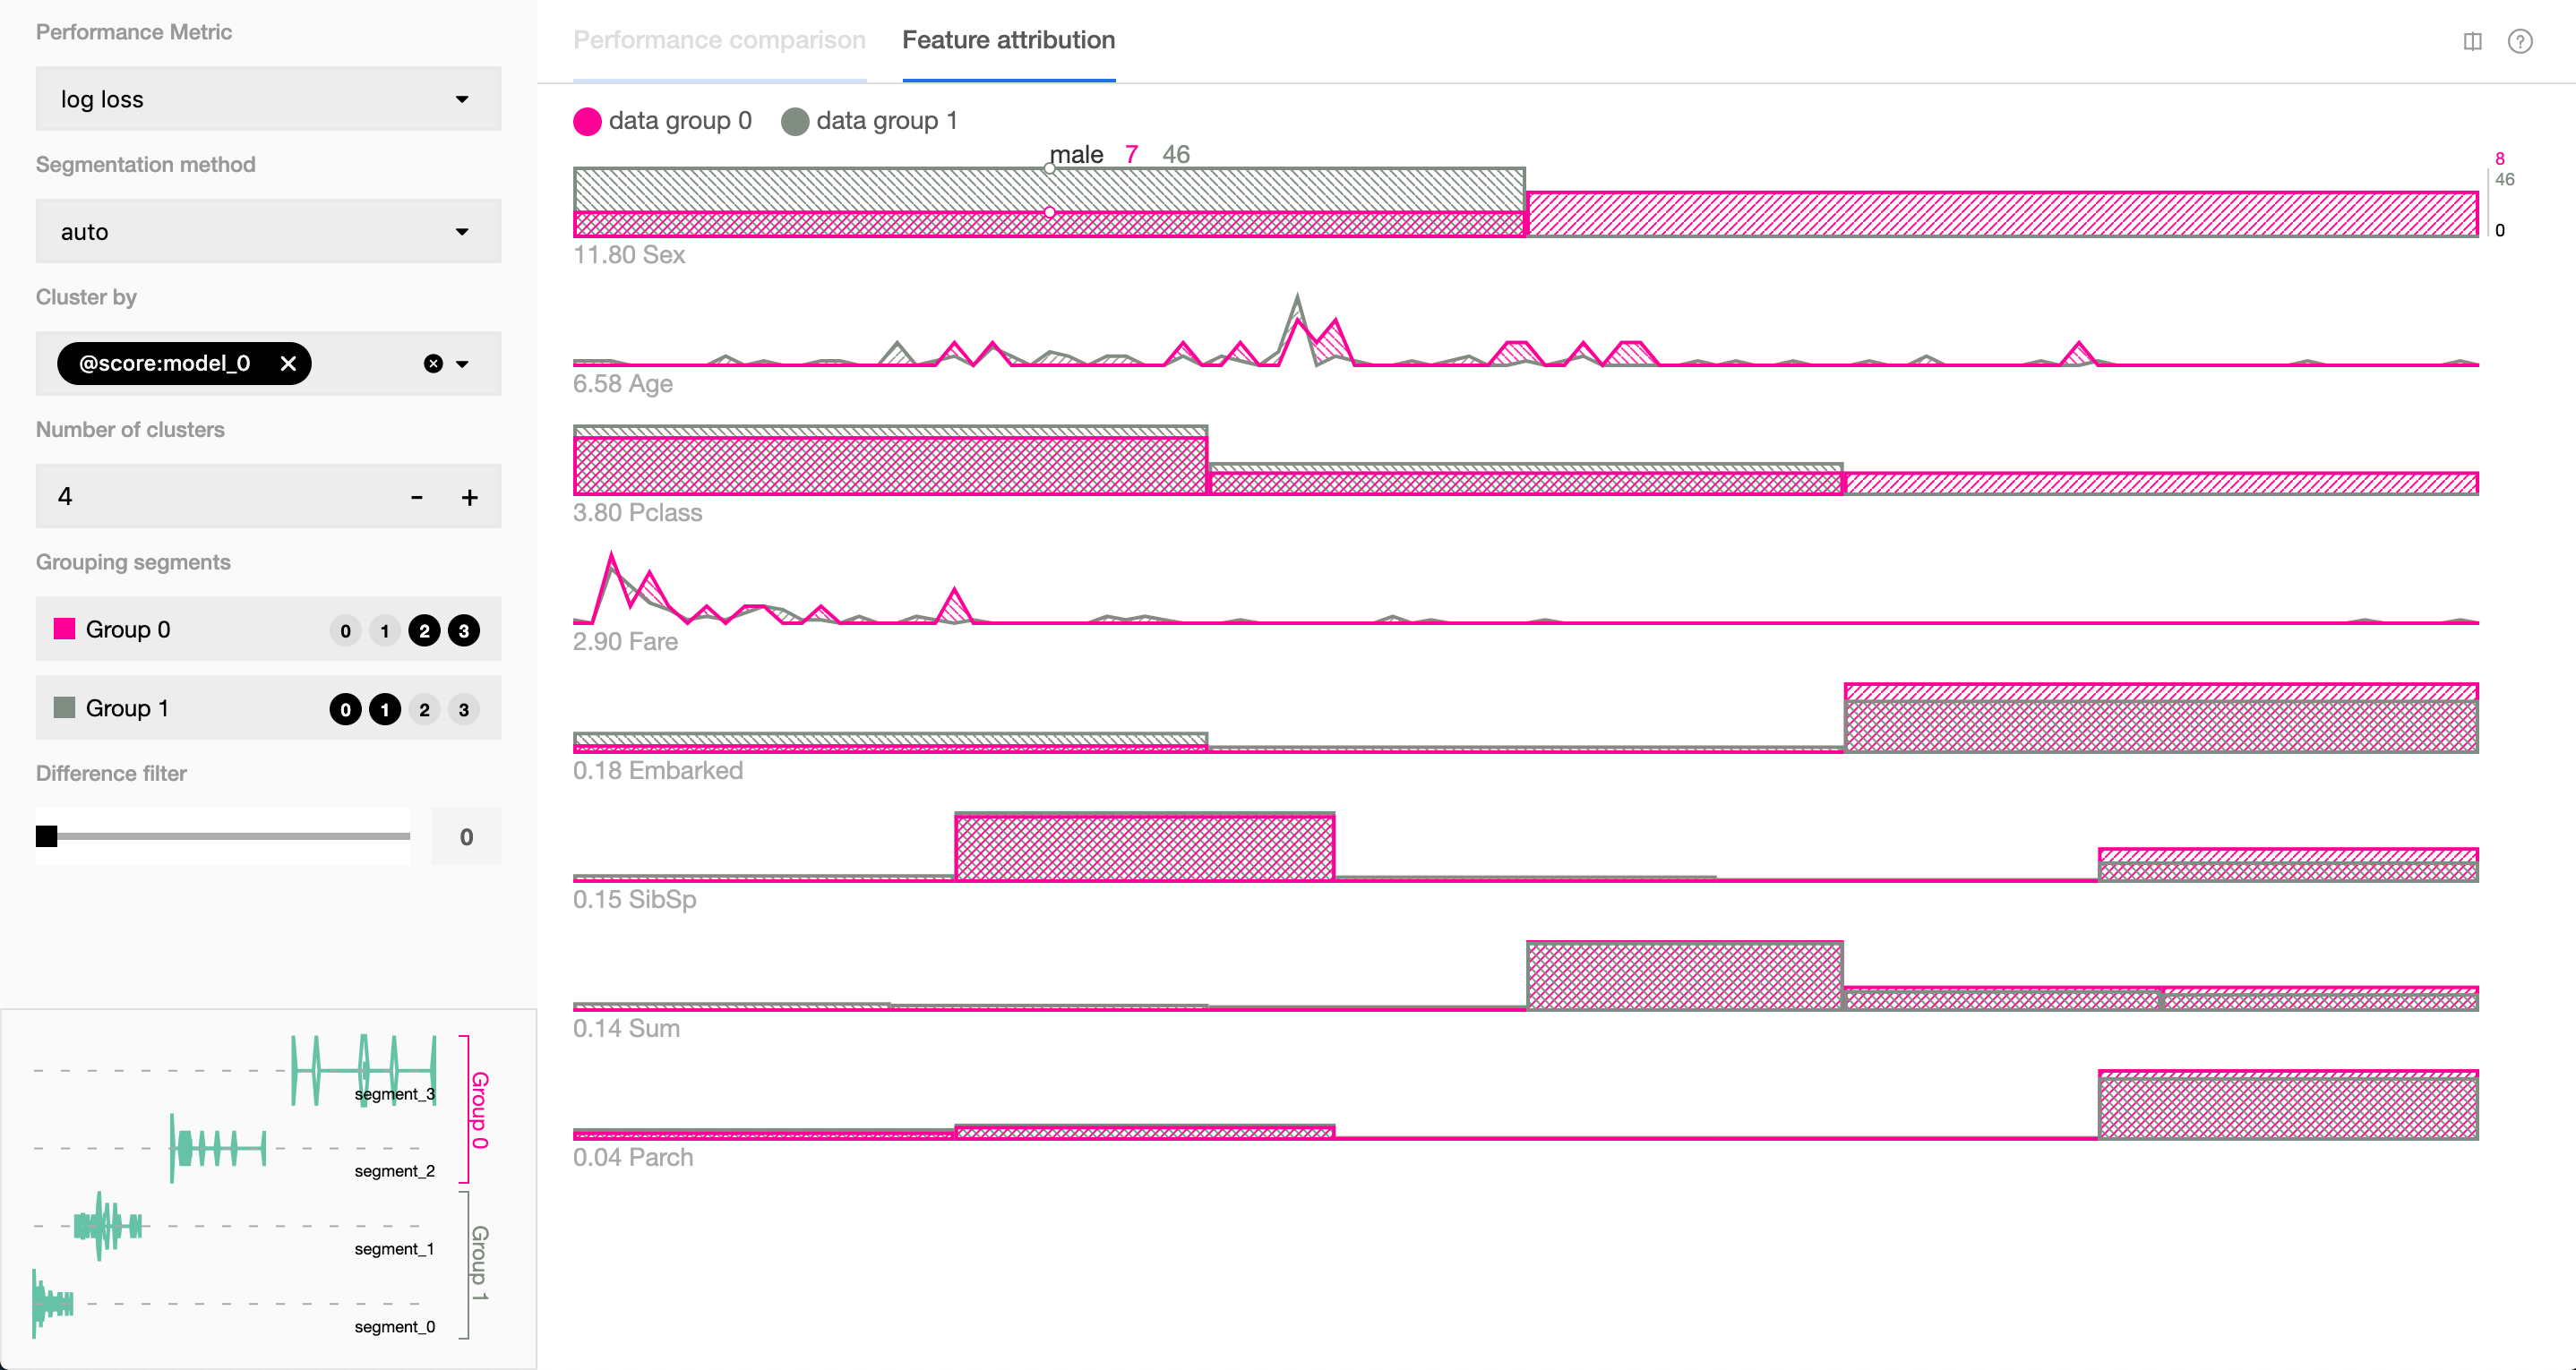Clear all Cluster by selections

click(x=433, y=363)
